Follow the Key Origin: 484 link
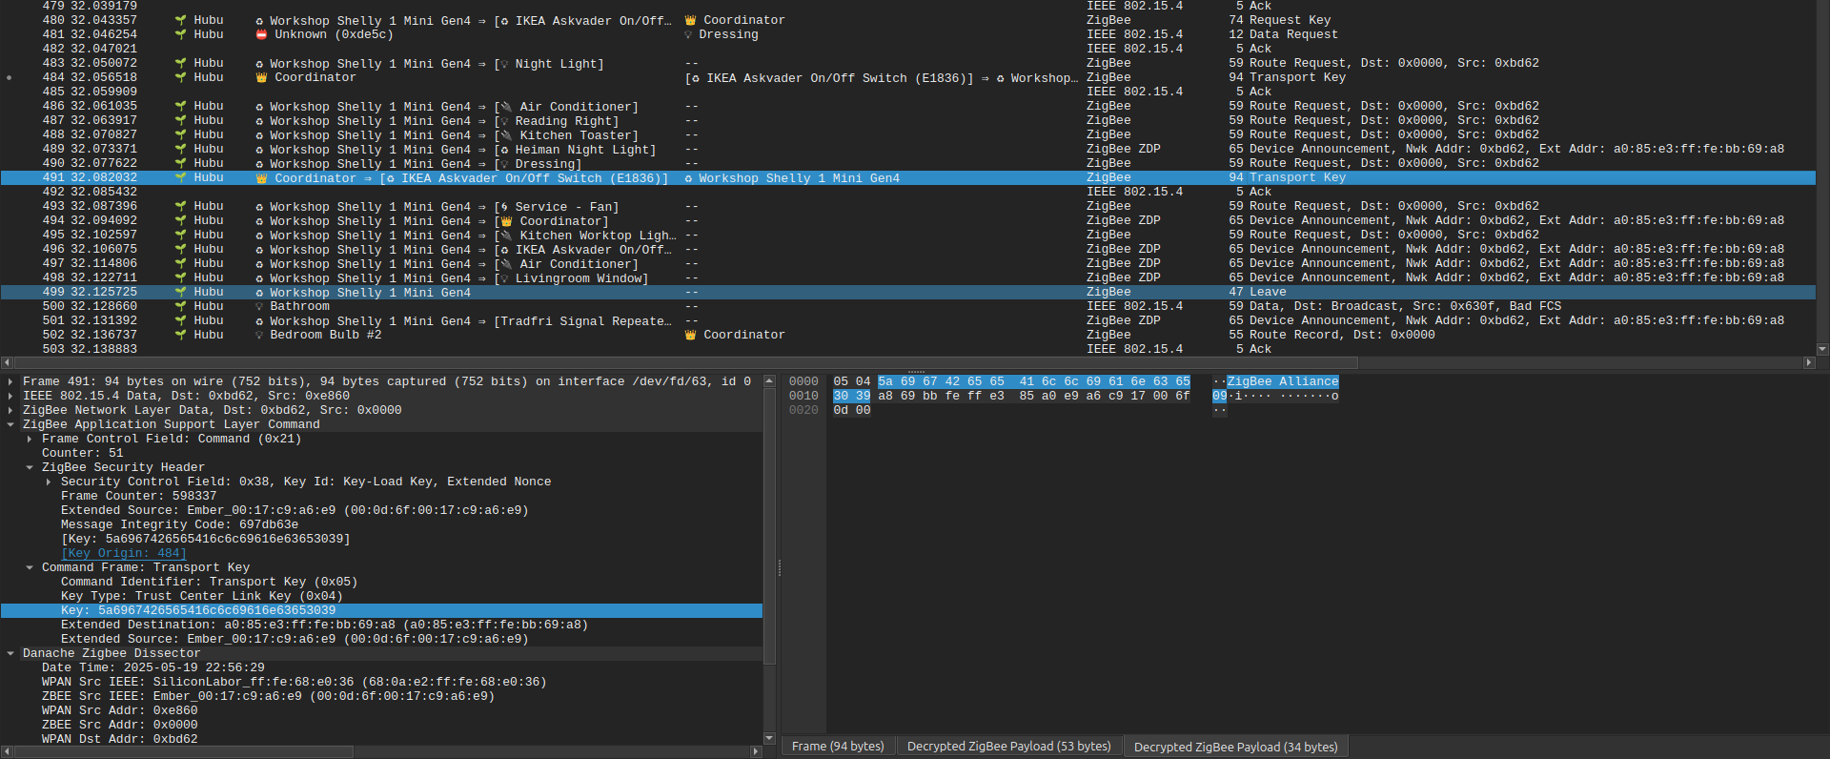This screenshot has width=1830, height=759. (x=124, y=553)
